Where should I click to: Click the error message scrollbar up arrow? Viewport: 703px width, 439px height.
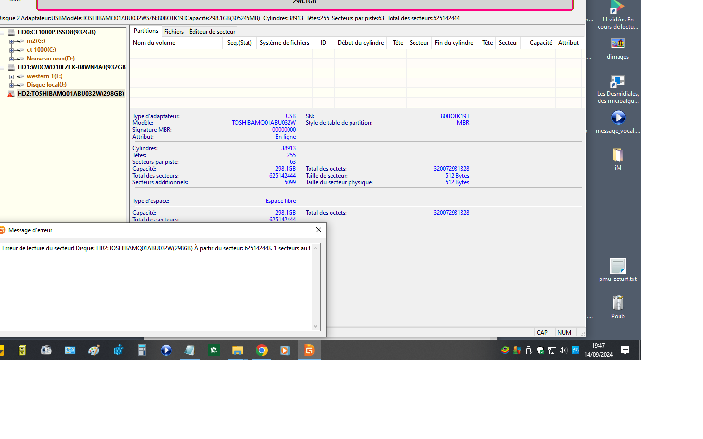(x=315, y=248)
